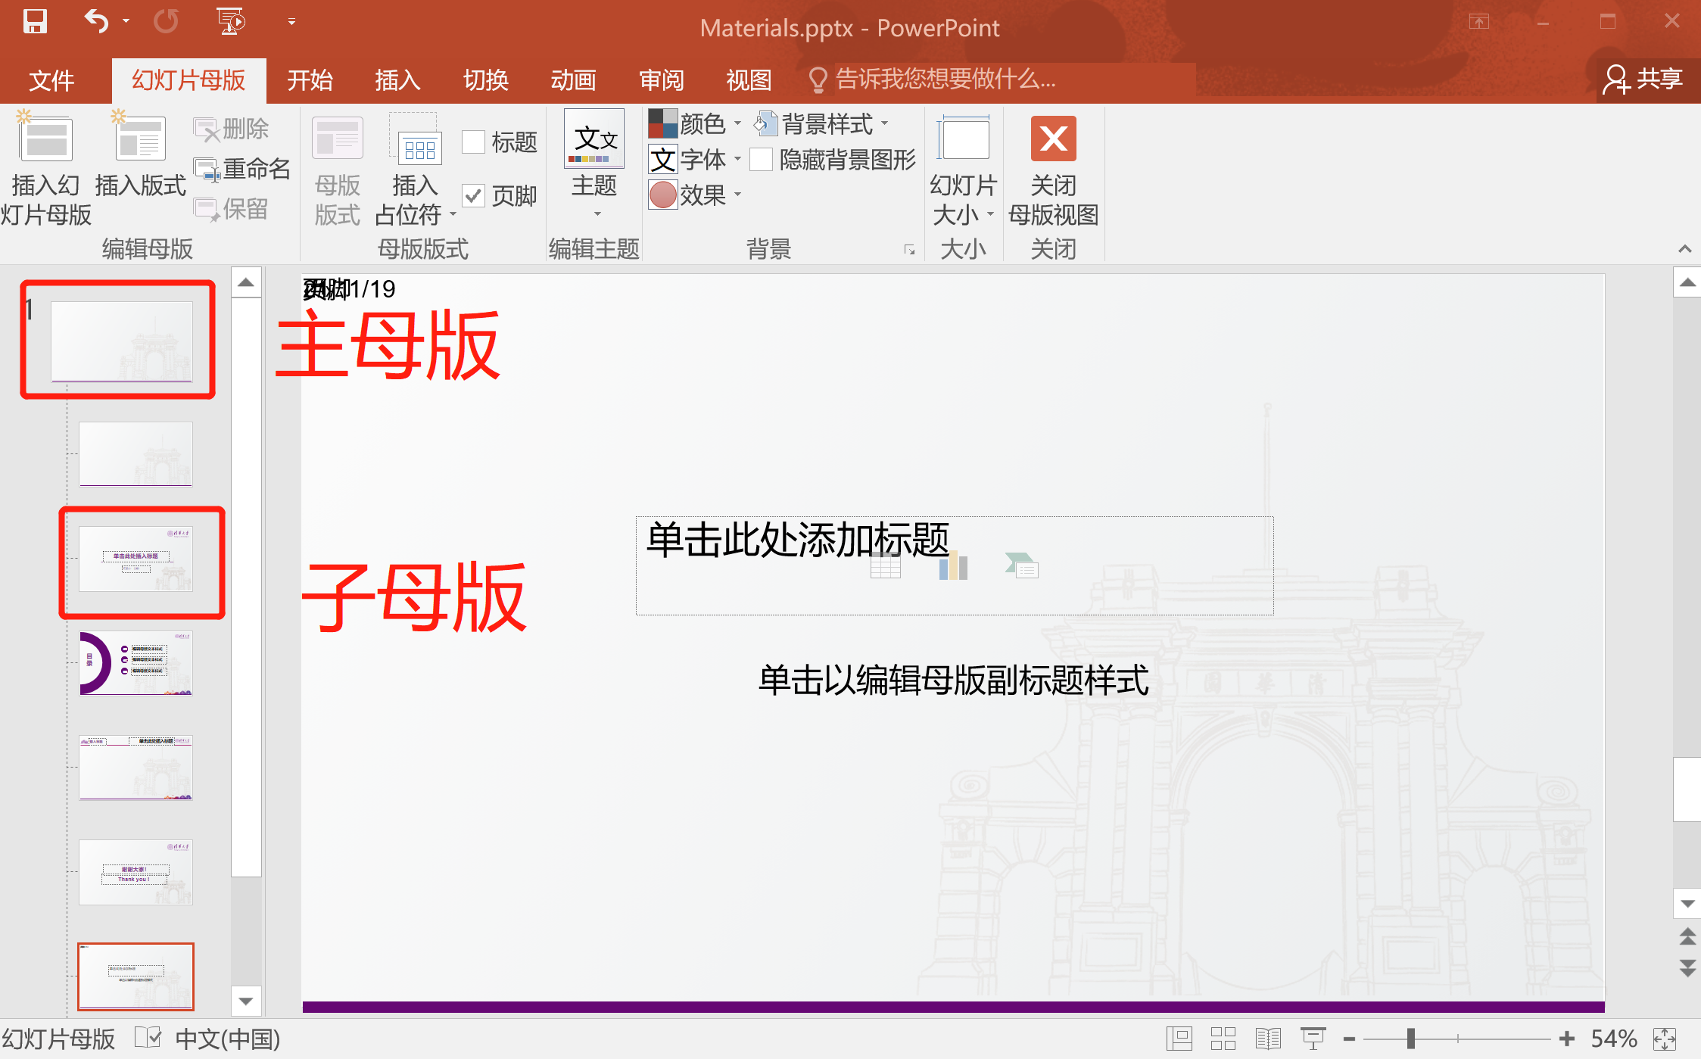
Task: Switch to Normal view icon
Action: [x=1179, y=1039]
